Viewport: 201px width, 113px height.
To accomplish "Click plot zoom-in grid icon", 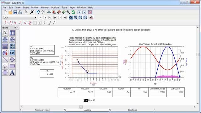I will coord(80,18).
